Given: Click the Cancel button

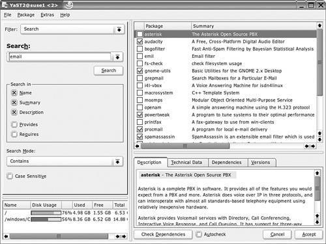Looking at the screenshot, I should [277, 234].
